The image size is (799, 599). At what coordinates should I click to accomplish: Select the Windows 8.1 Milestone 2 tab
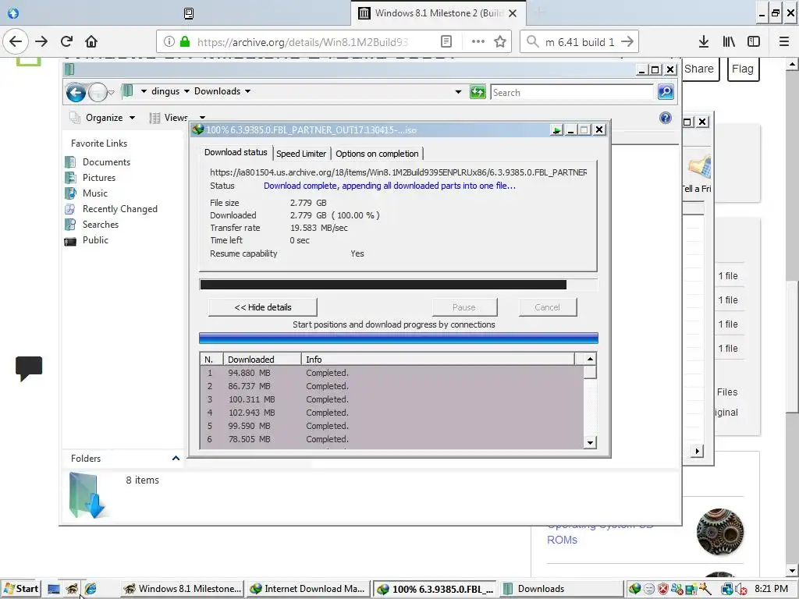(439, 13)
